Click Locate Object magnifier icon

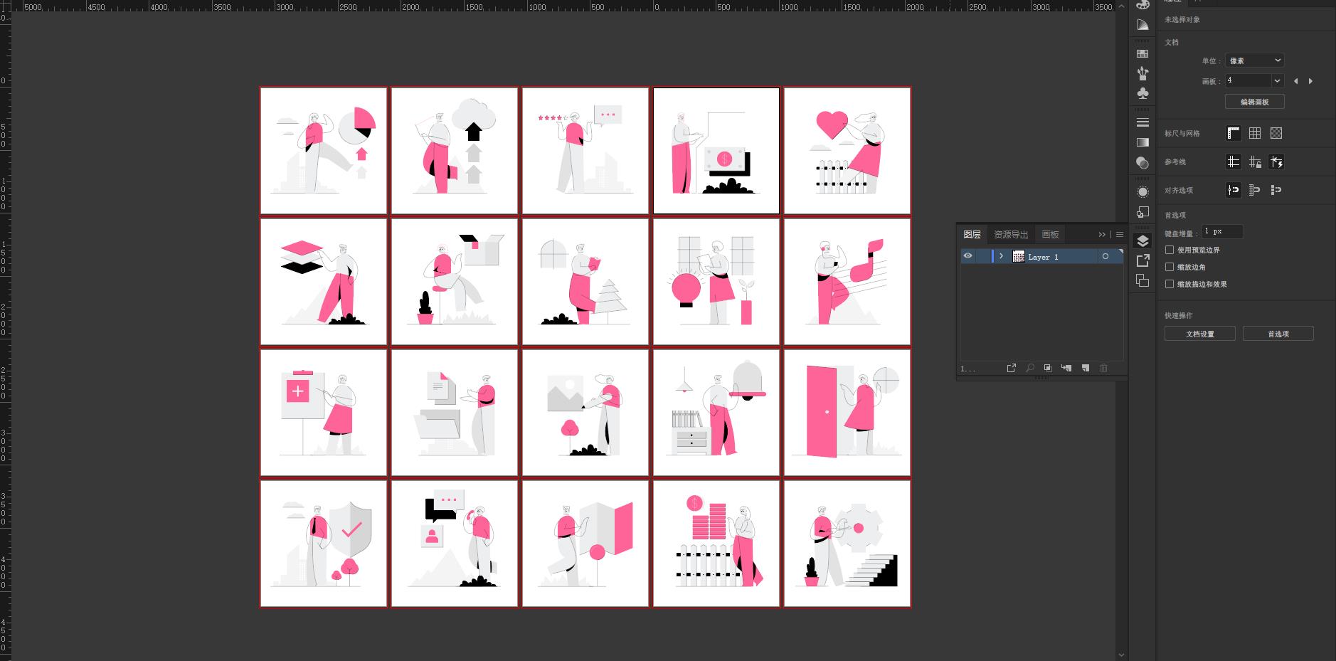coord(1029,368)
